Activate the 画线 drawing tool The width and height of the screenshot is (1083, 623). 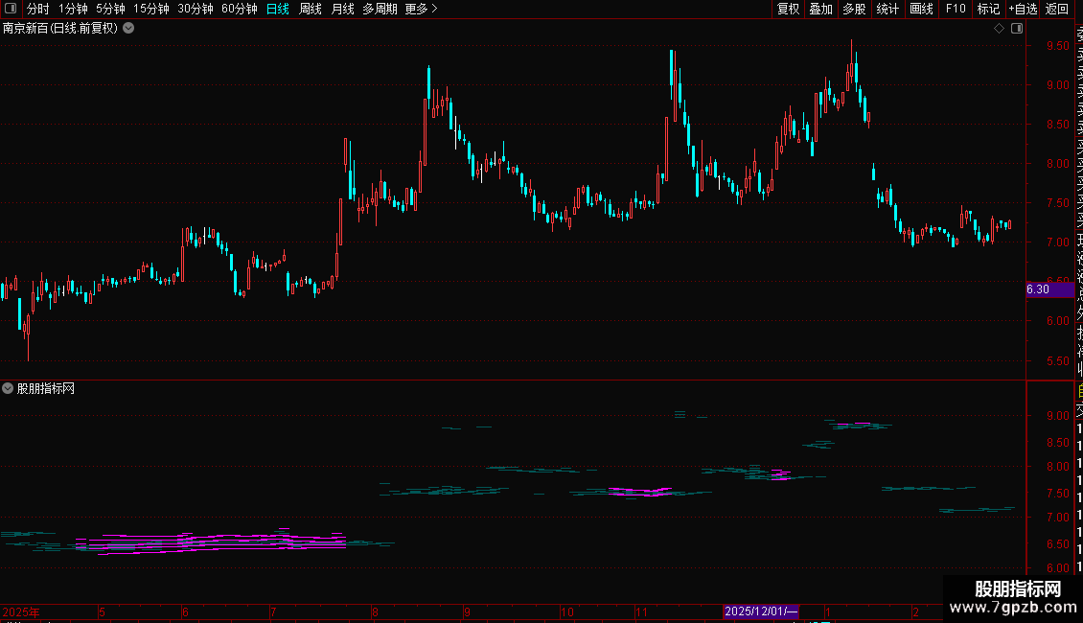(x=921, y=9)
